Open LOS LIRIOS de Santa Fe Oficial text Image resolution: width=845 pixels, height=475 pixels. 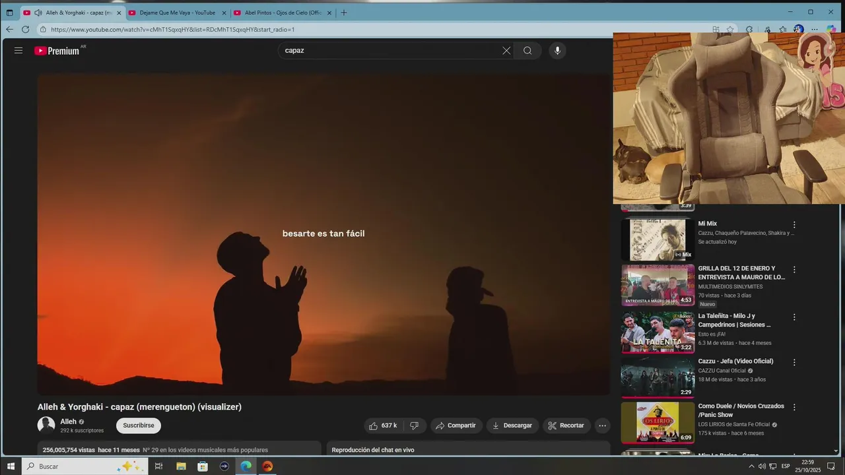[734, 424]
